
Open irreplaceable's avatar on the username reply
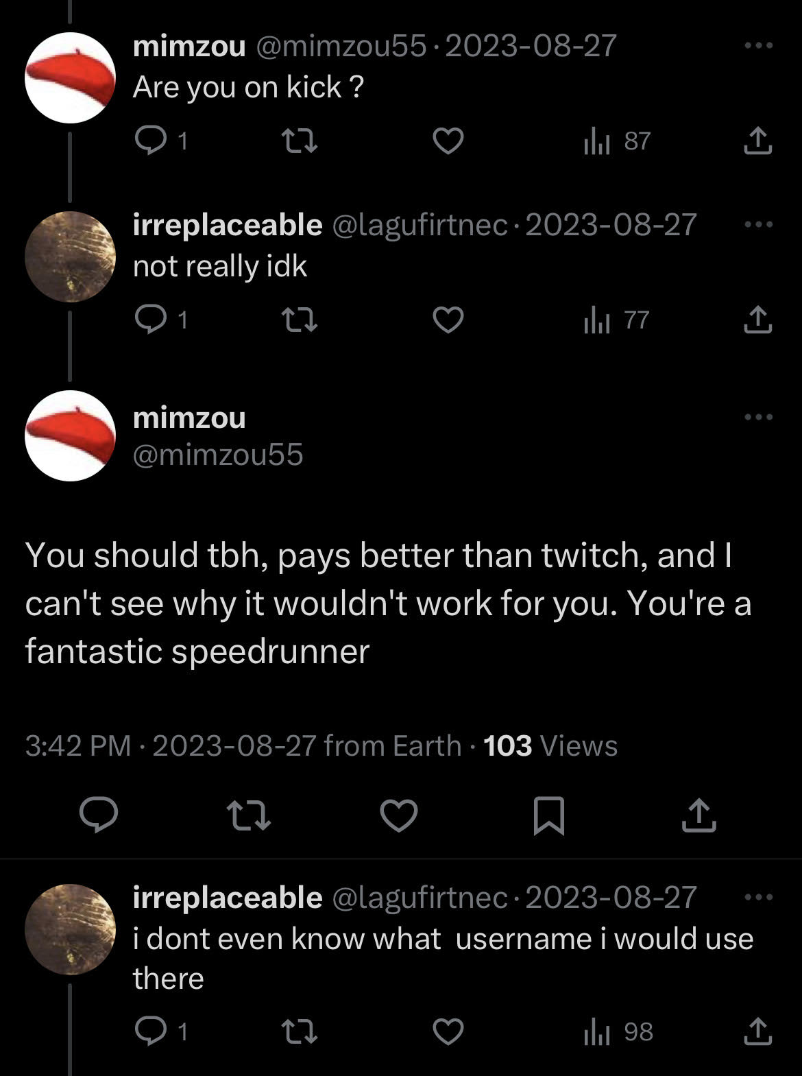(70, 930)
